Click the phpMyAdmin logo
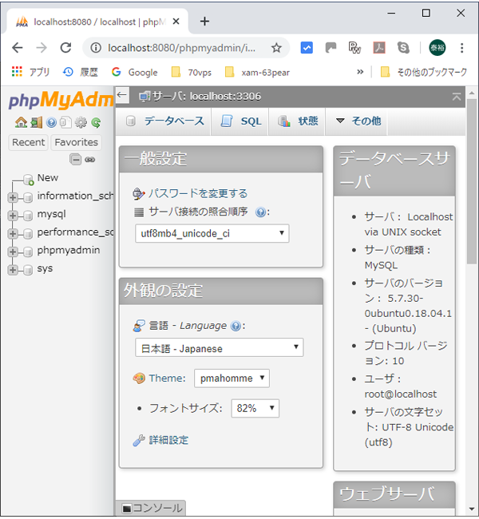479x519 pixels. coord(61,99)
